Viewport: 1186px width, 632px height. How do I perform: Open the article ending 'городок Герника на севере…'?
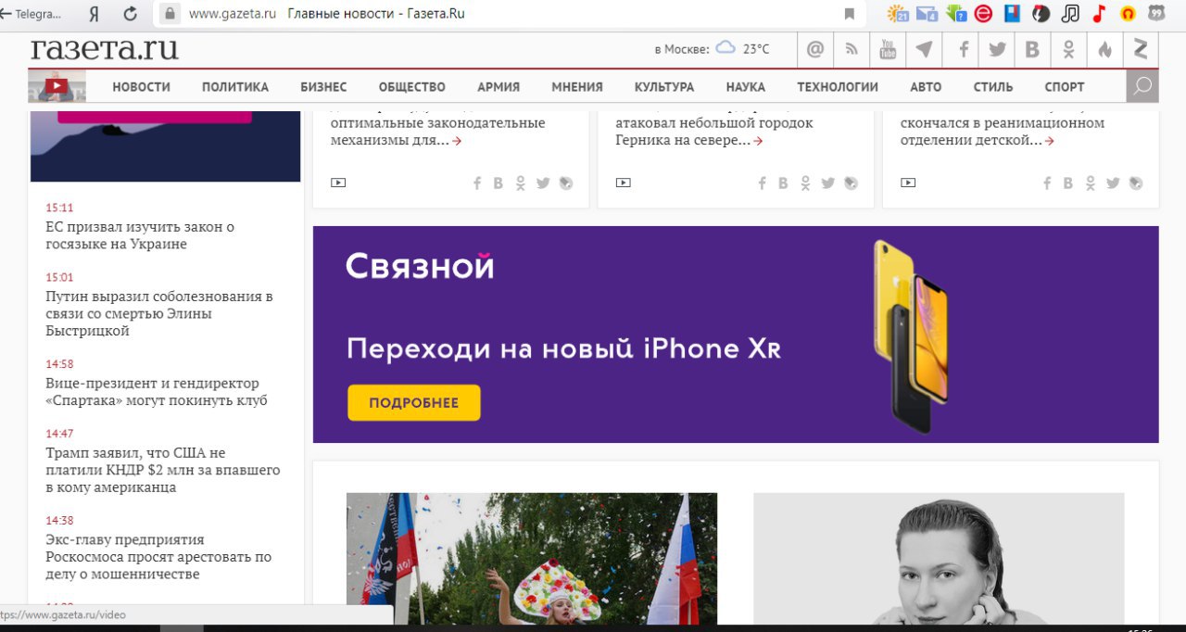click(x=714, y=132)
